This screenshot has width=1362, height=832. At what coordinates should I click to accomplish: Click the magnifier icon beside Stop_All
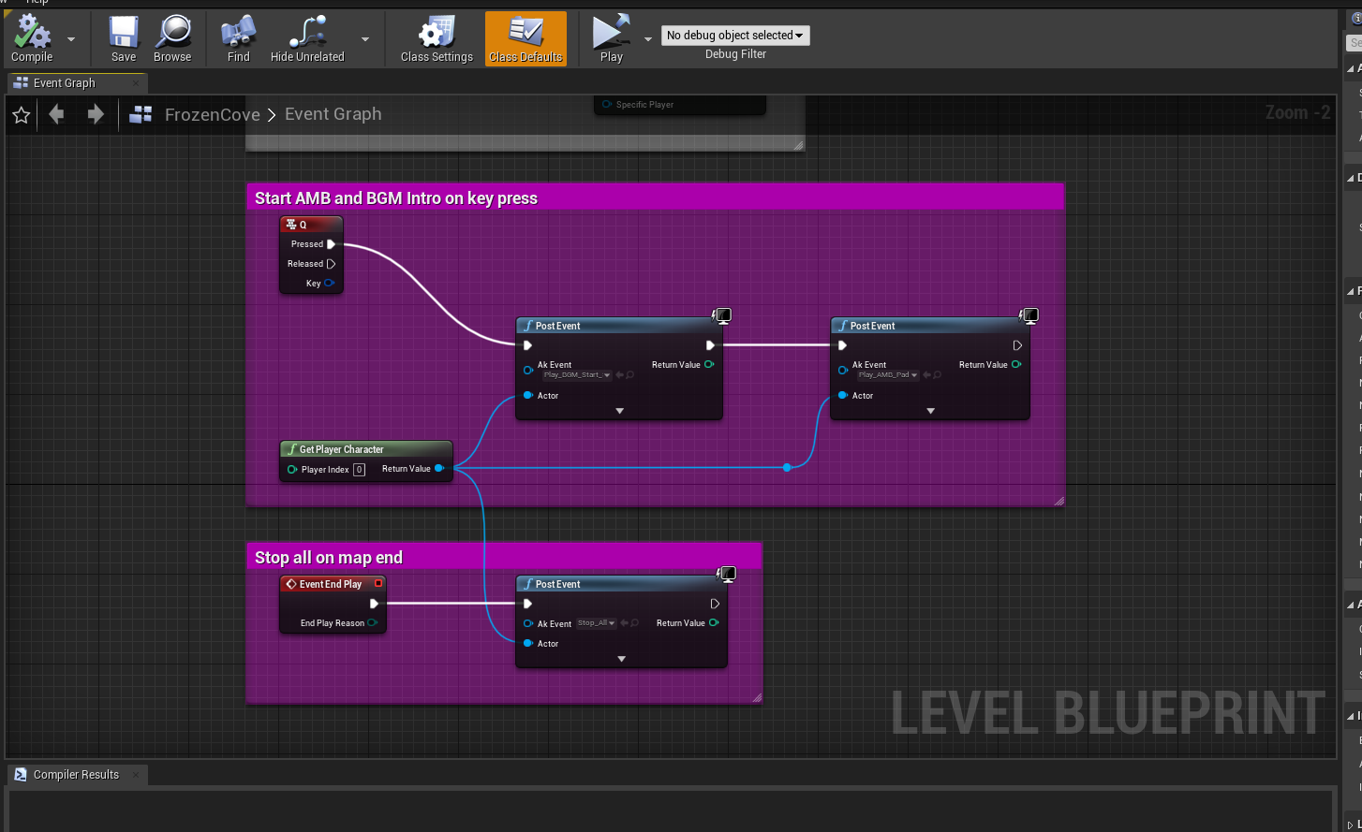pyautogui.click(x=635, y=623)
